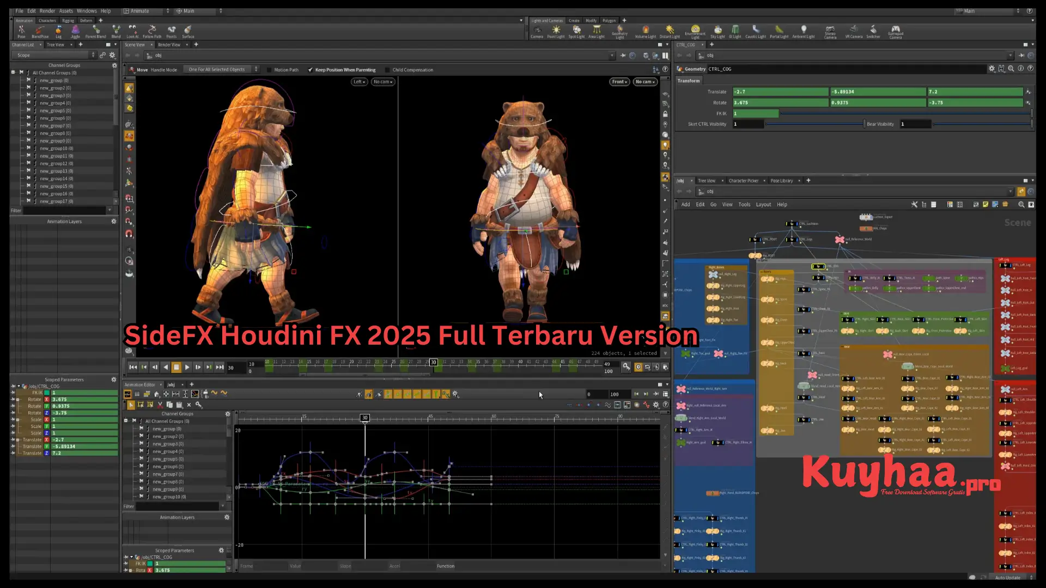Screen dimensions: 1046x588
Task: Create a Stereo Camera
Action: [x=830, y=30]
